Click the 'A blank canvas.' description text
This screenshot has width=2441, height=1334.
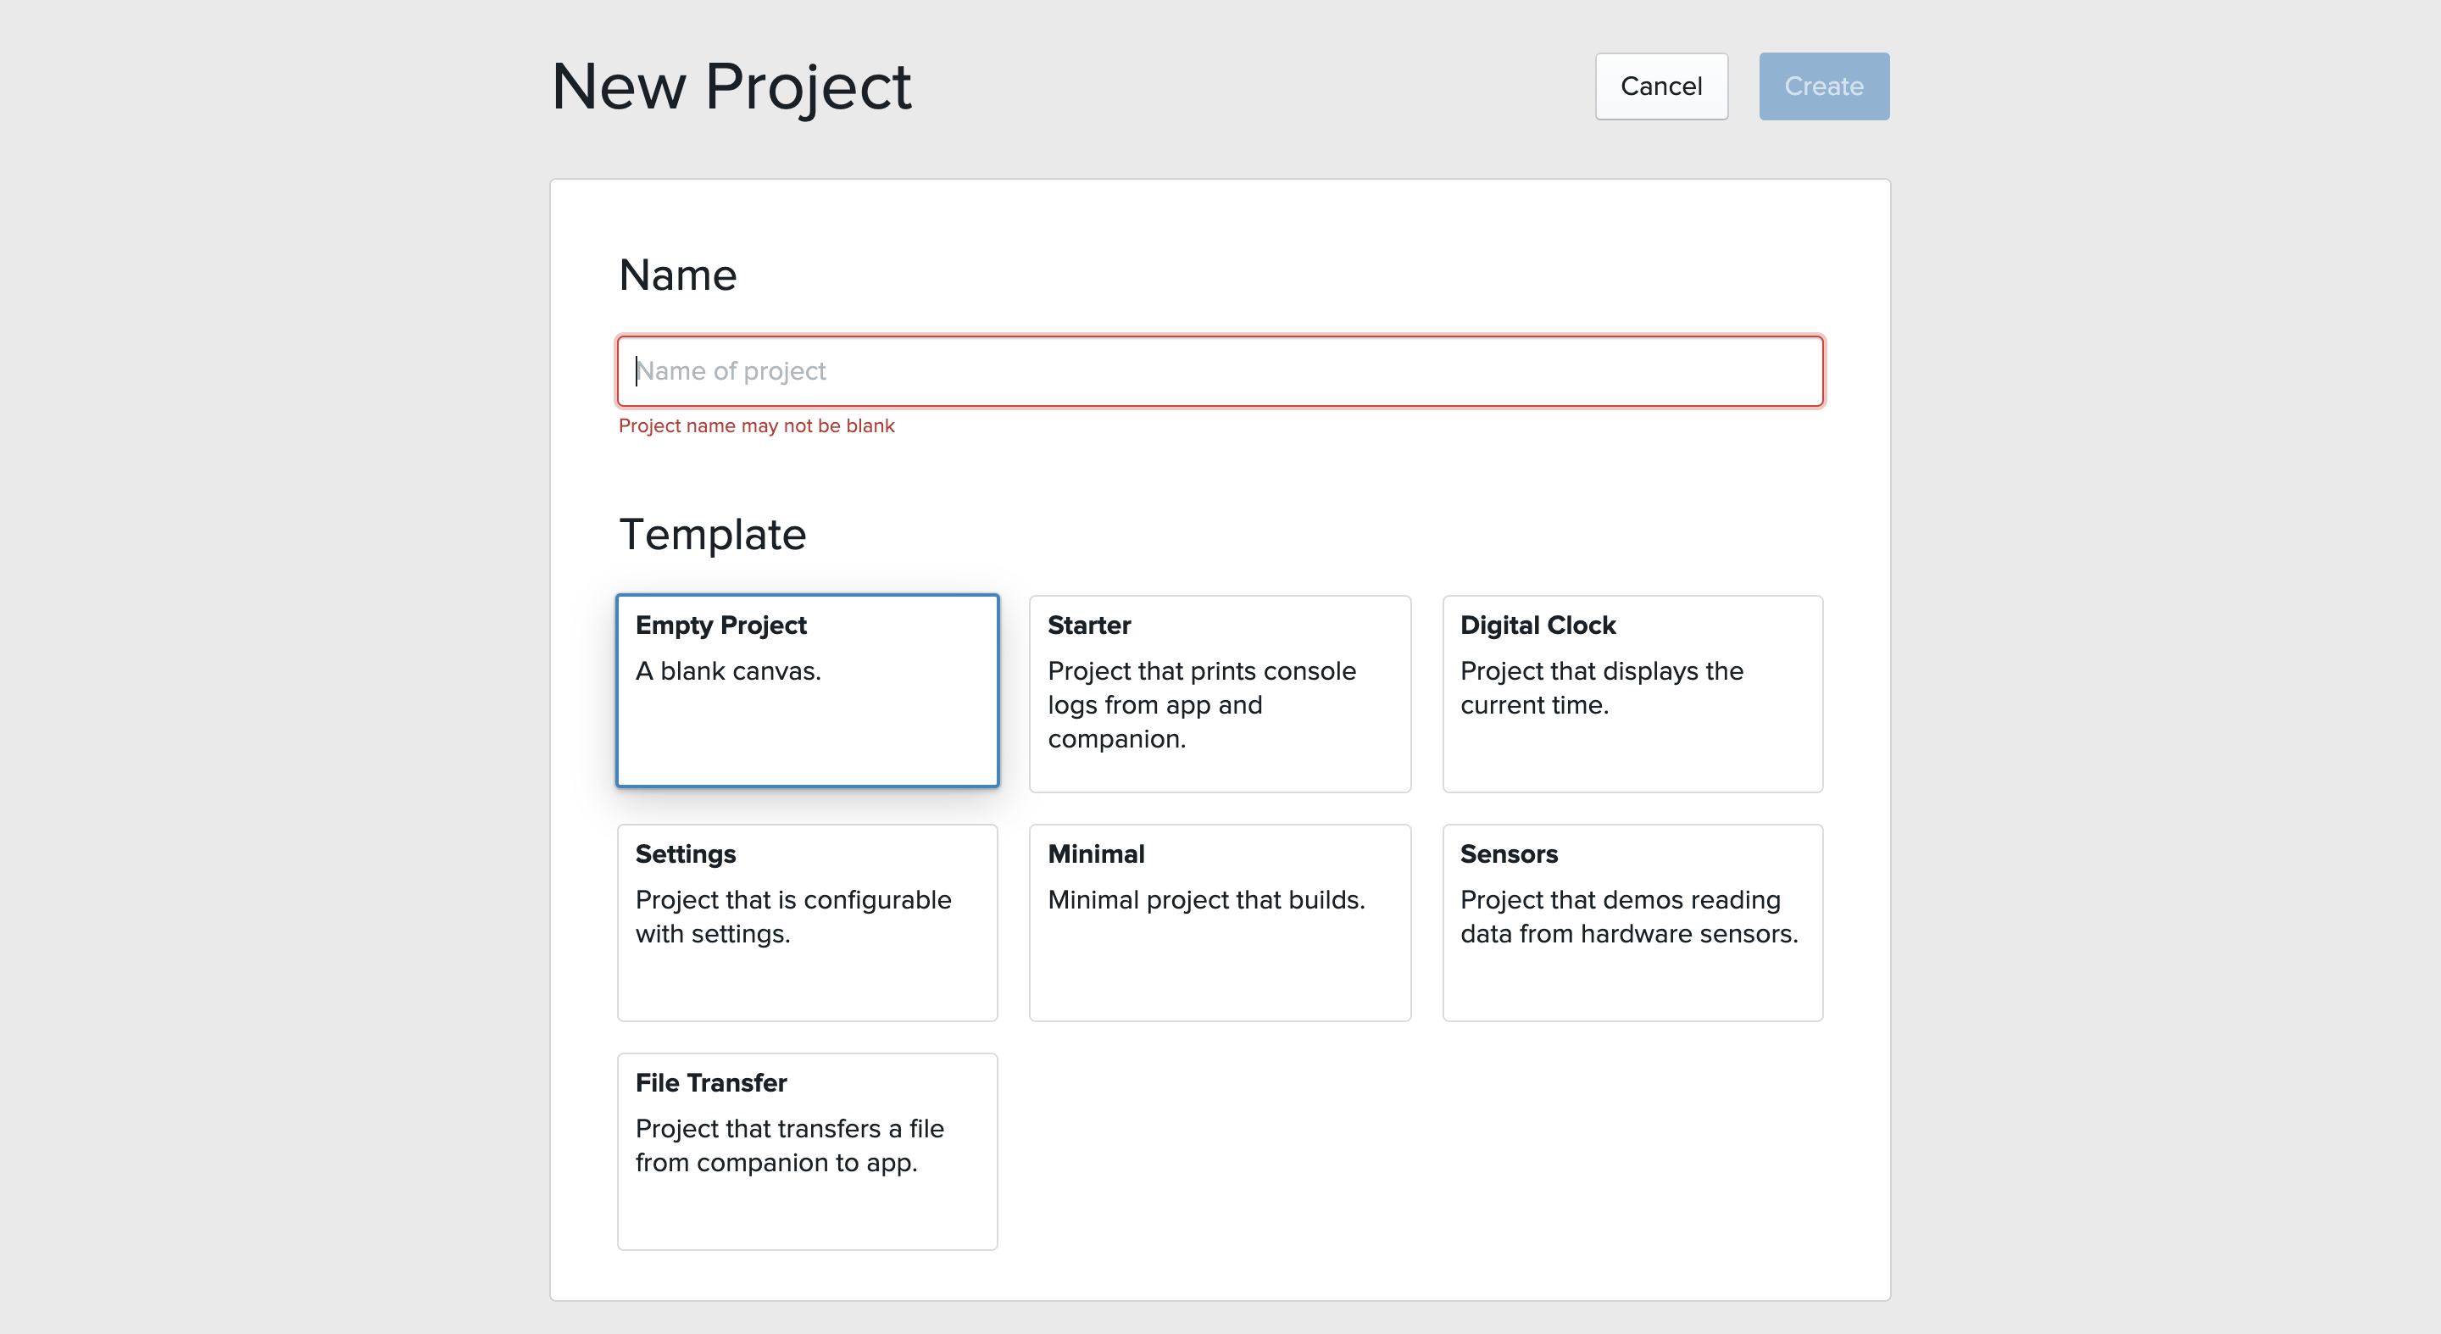coord(728,672)
